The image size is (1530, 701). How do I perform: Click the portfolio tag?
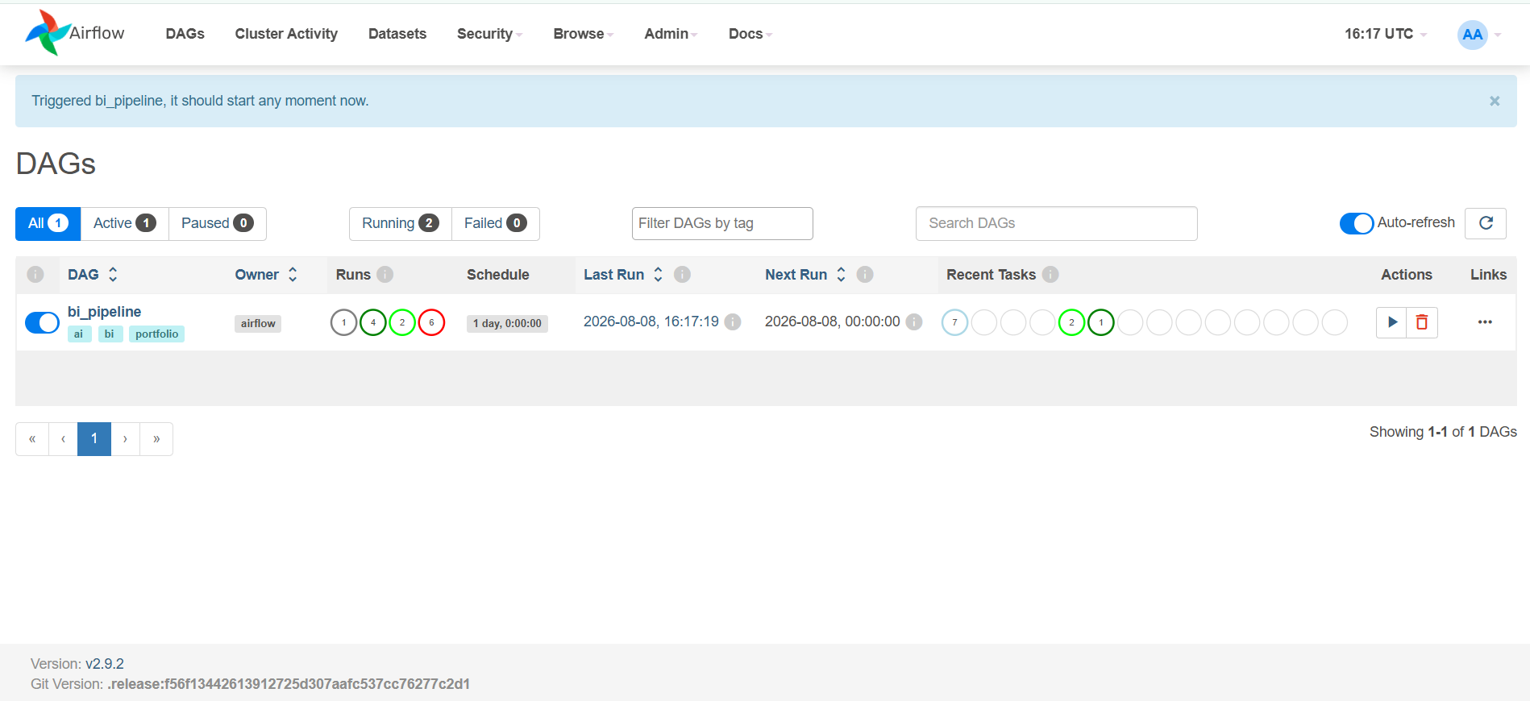coord(157,334)
